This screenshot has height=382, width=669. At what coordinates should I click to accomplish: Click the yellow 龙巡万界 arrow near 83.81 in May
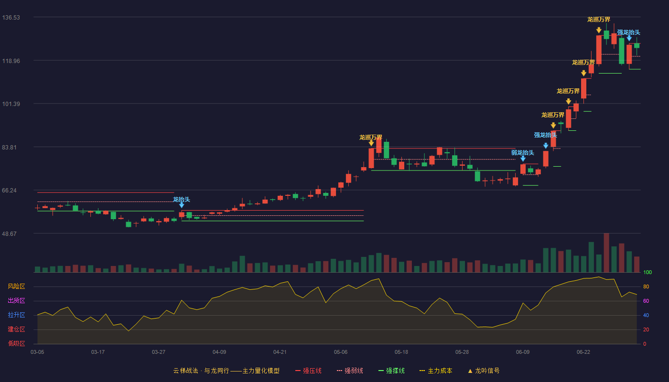pyautogui.click(x=371, y=143)
